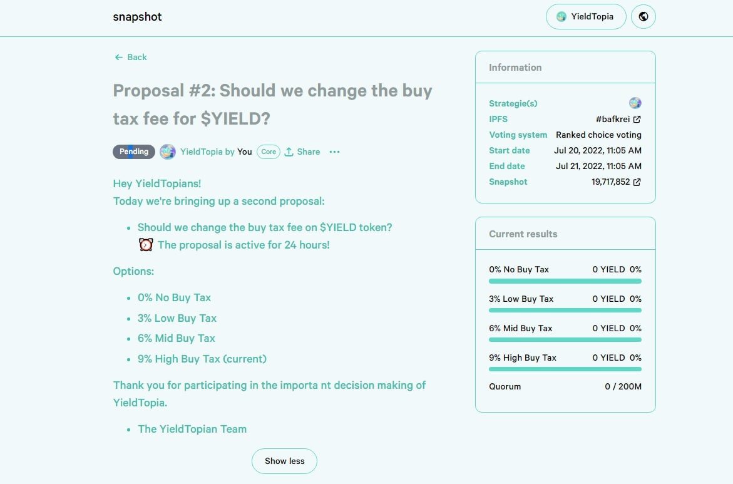Click the globe language icon
The height and width of the screenshot is (484, 733).
tap(643, 17)
